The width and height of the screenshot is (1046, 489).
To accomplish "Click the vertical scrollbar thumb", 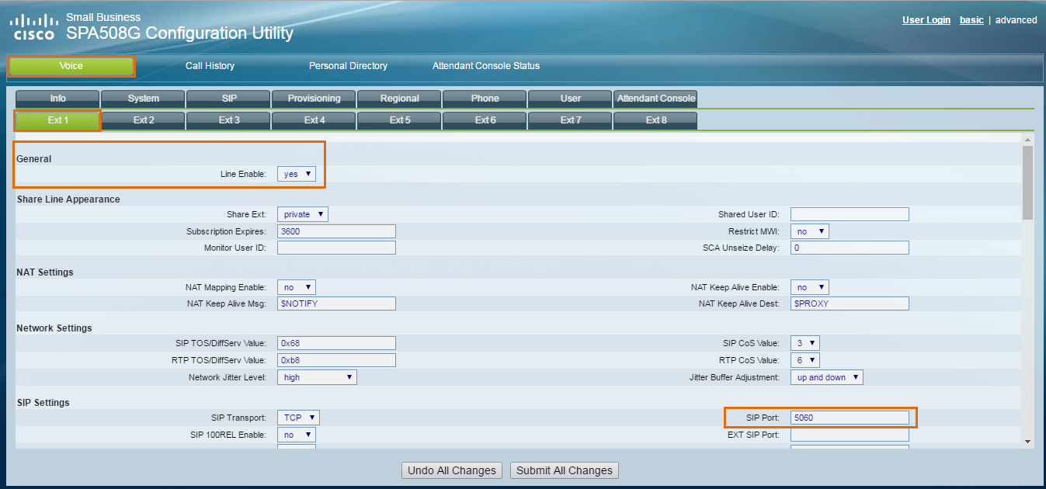I will [1028, 183].
